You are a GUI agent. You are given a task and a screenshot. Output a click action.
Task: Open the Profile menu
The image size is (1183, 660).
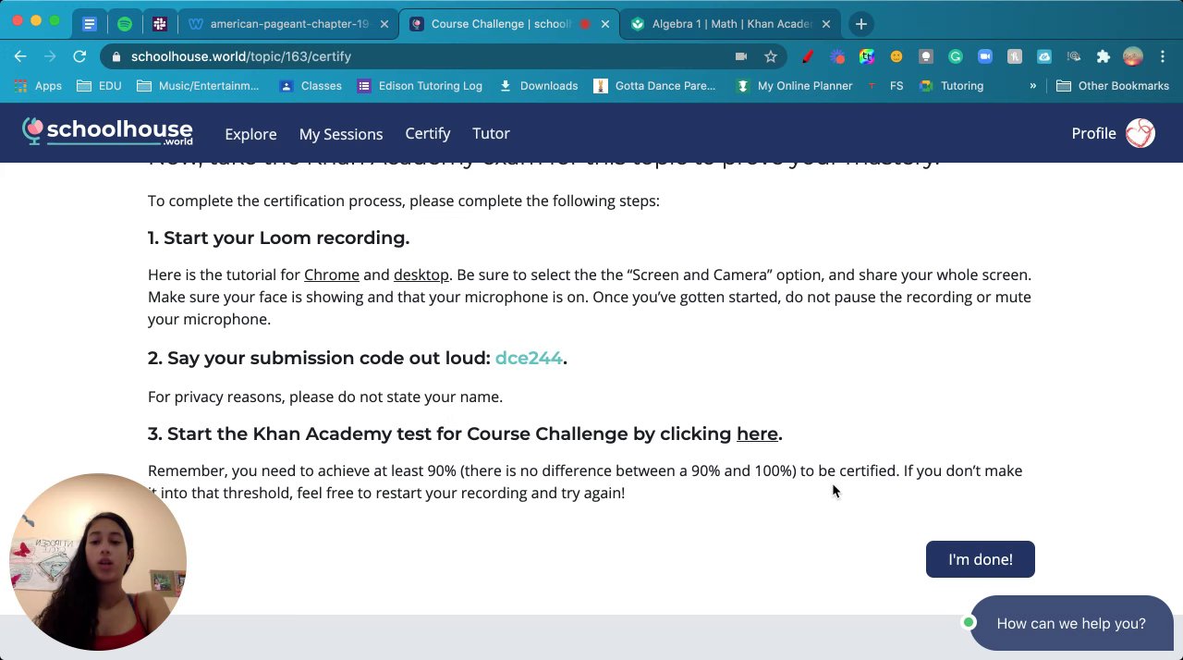[x=1093, y=133]
